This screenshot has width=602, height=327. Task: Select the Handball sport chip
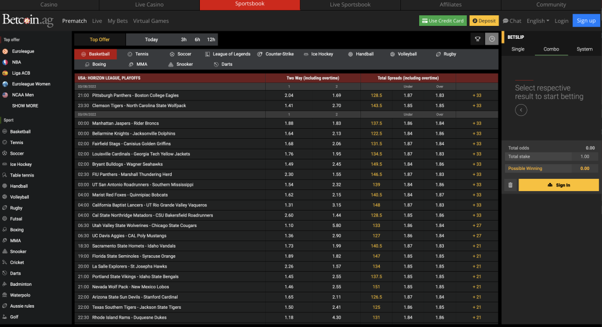(x=360, y=54)
